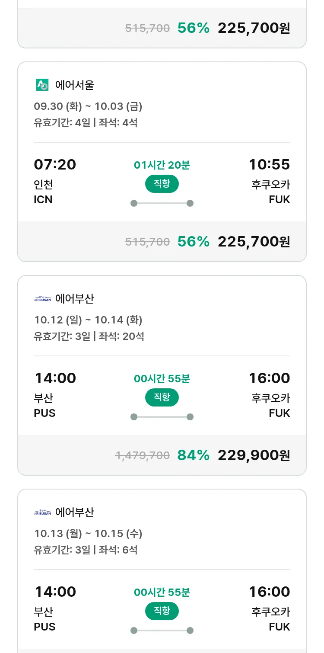Click the 56% discount on Air Seoul card
Viewport: 324px width, 653px height.
193,241
